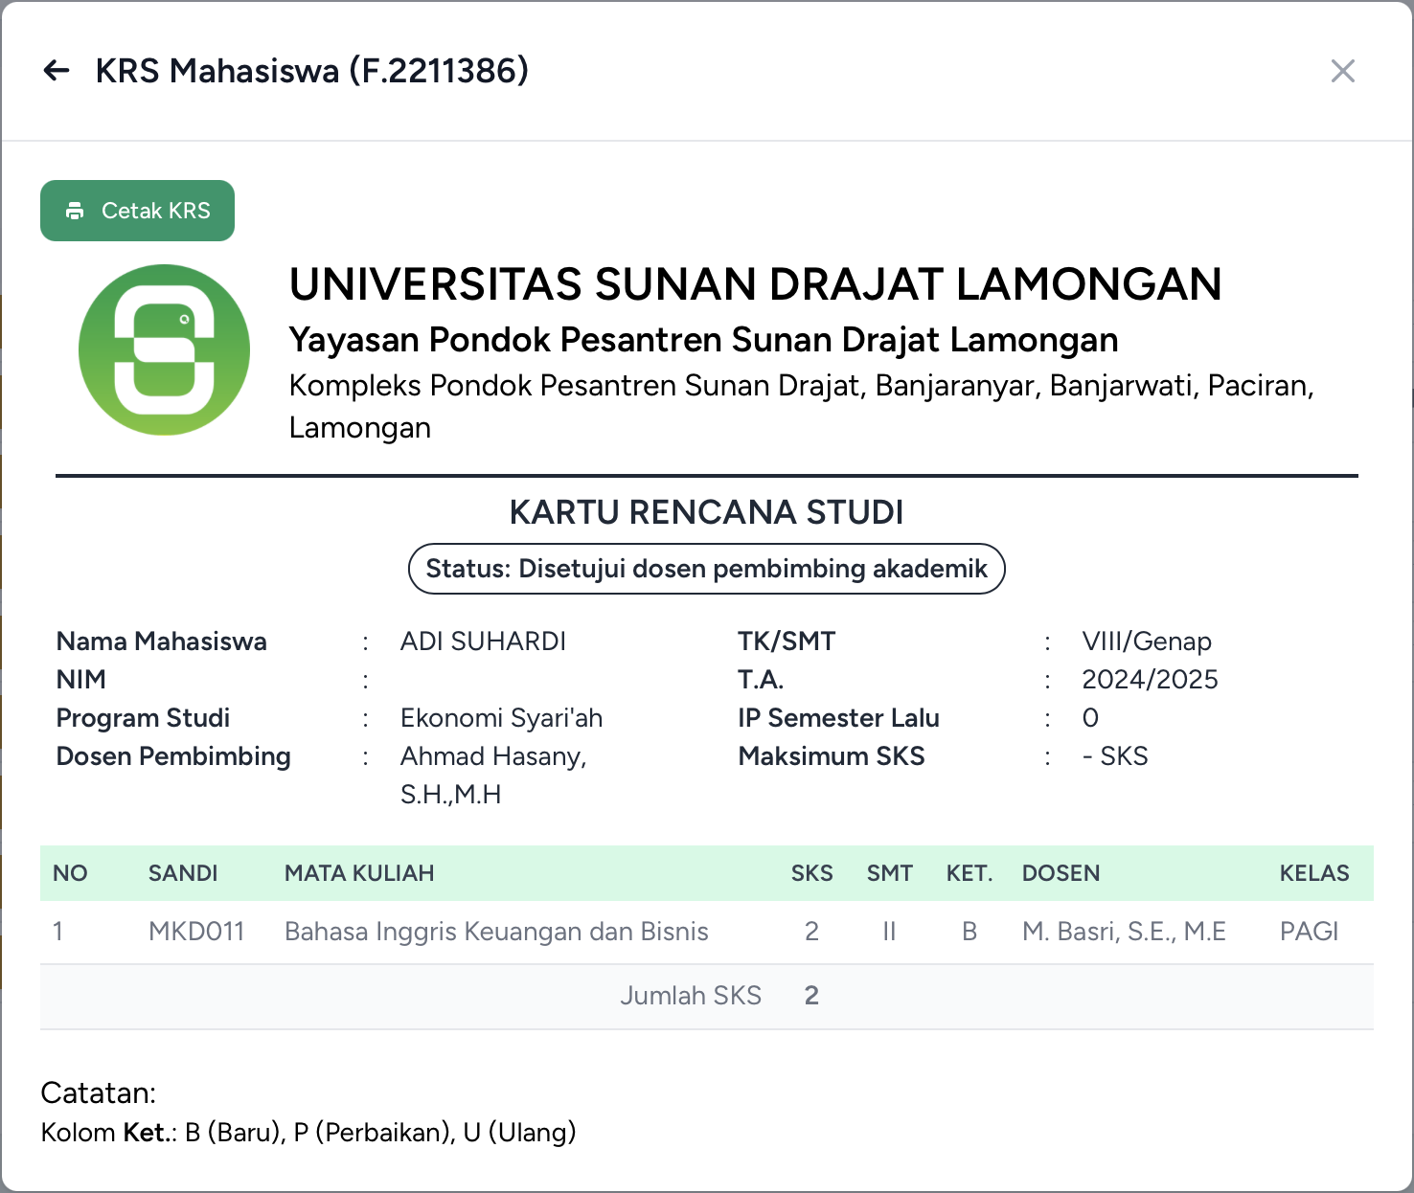Click advisor name 'Ahmad Hasany, S.H.,M.H'

(493, 776)
